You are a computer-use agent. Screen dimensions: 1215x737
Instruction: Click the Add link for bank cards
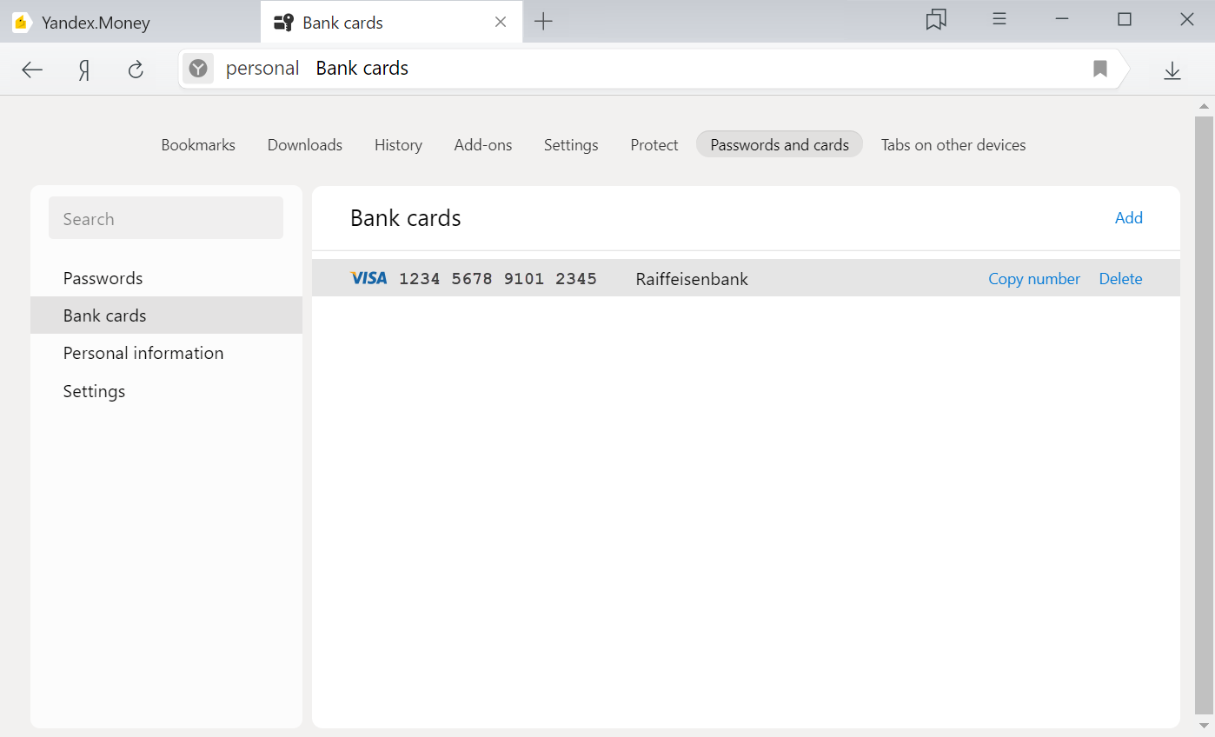1128,218
